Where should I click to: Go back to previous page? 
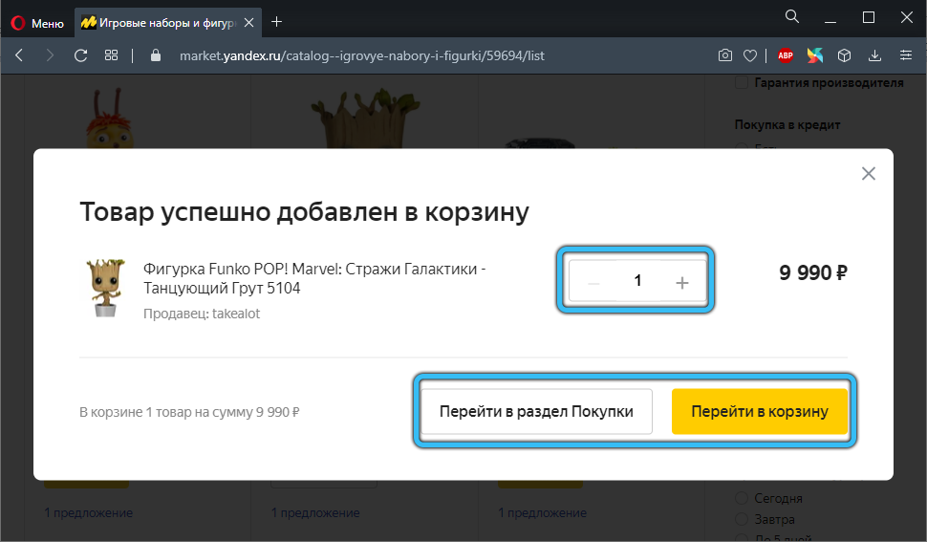pyautogui.click(x=19, y=55)
